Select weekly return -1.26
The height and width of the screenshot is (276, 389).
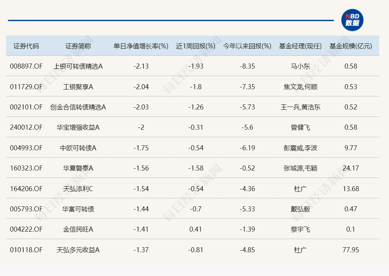(196, 107)
